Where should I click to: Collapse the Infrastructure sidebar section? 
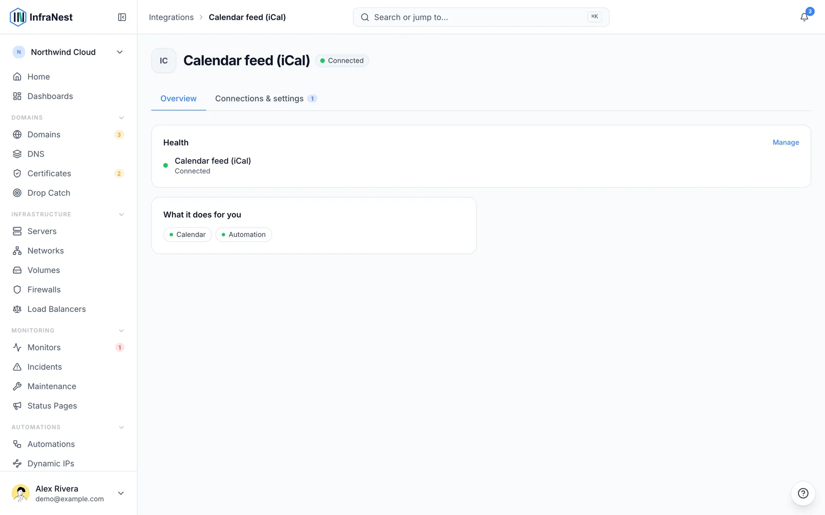pyautogui.click(x=122, y=214)
